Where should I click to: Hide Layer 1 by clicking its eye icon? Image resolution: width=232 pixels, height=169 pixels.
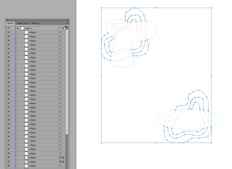[x=9, y=28]
